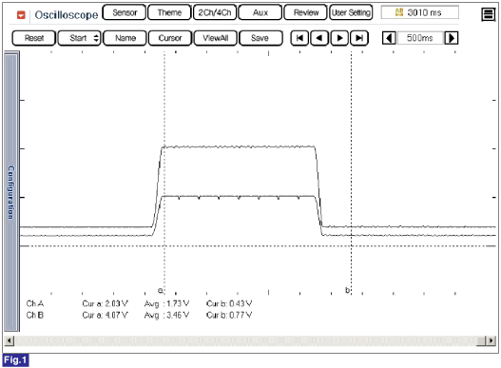This screenshot has height=368, width=501.
Task: Click the 500ms time base field
Action: (420, 38)
